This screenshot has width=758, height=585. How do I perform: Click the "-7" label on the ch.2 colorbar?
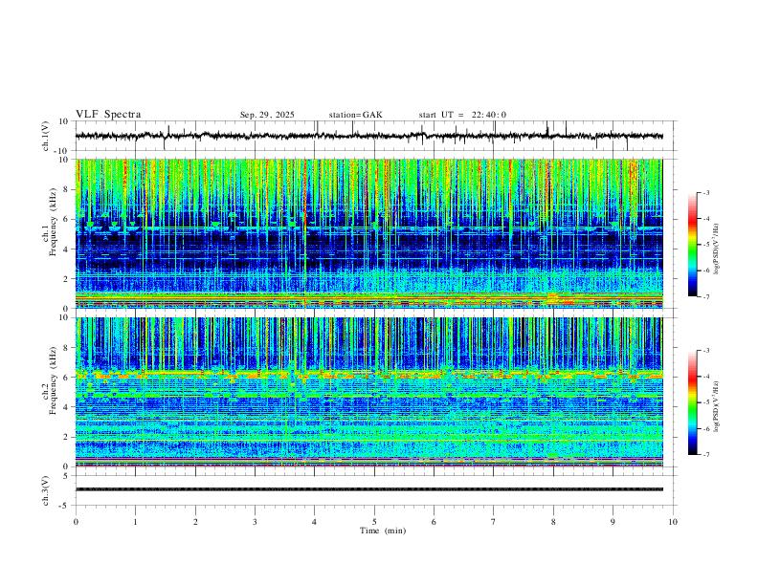706,455
